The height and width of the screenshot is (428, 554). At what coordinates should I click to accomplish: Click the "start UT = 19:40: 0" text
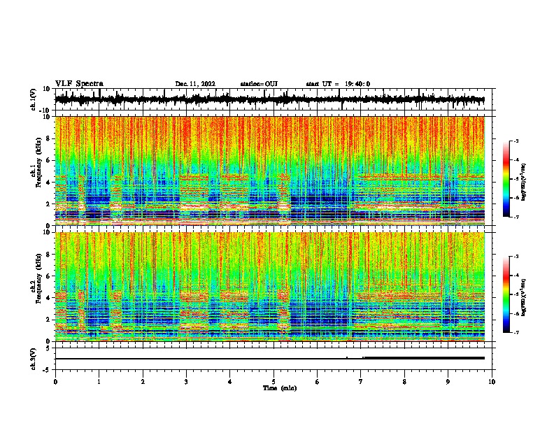[338, 84]
